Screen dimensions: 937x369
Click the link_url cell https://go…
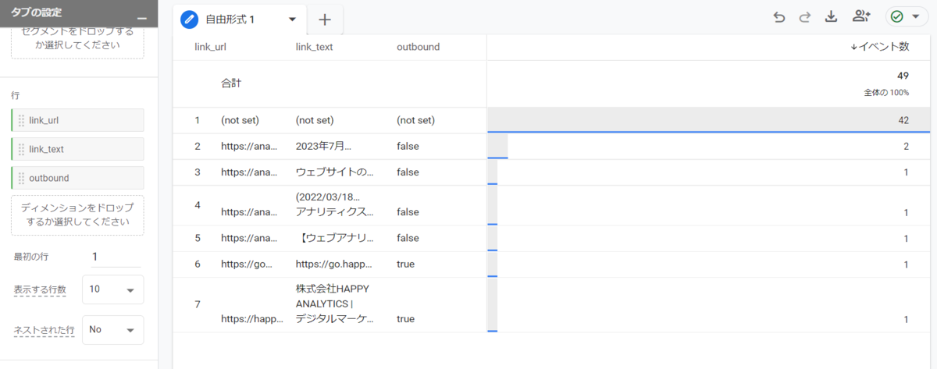pos(248,264)
